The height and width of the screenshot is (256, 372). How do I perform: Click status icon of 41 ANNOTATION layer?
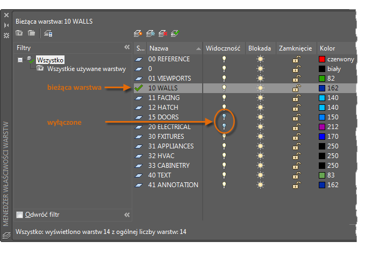[x=139, y=185]
